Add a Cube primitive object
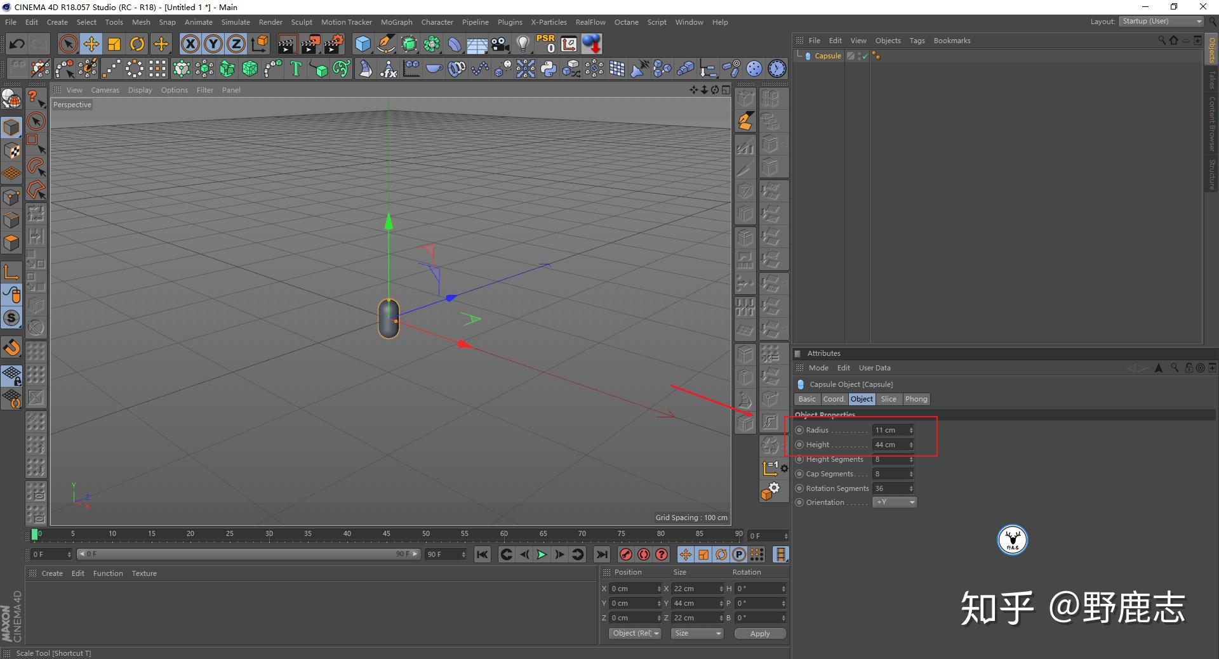Image resolution: width=1219 pixels, height=659 pixels. pyautogui.click(x=363, y=44)
